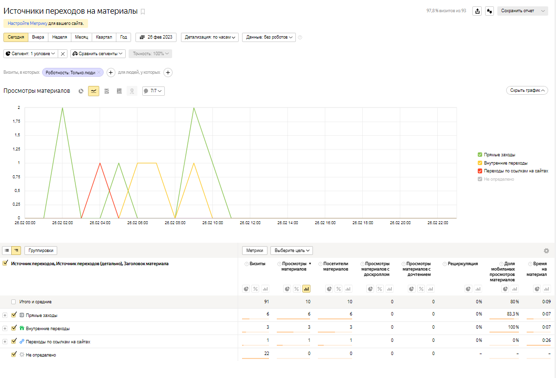Bookmark the report with the flag icon
The image size is (556, 378).
(x=143, y=12)
